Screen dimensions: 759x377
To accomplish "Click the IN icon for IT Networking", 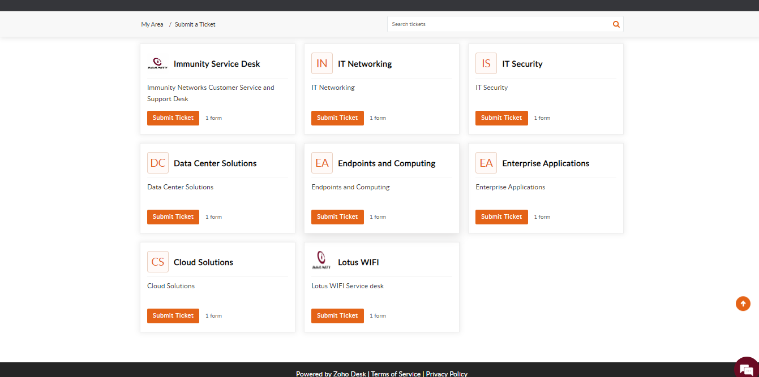I will click(322, 63).
